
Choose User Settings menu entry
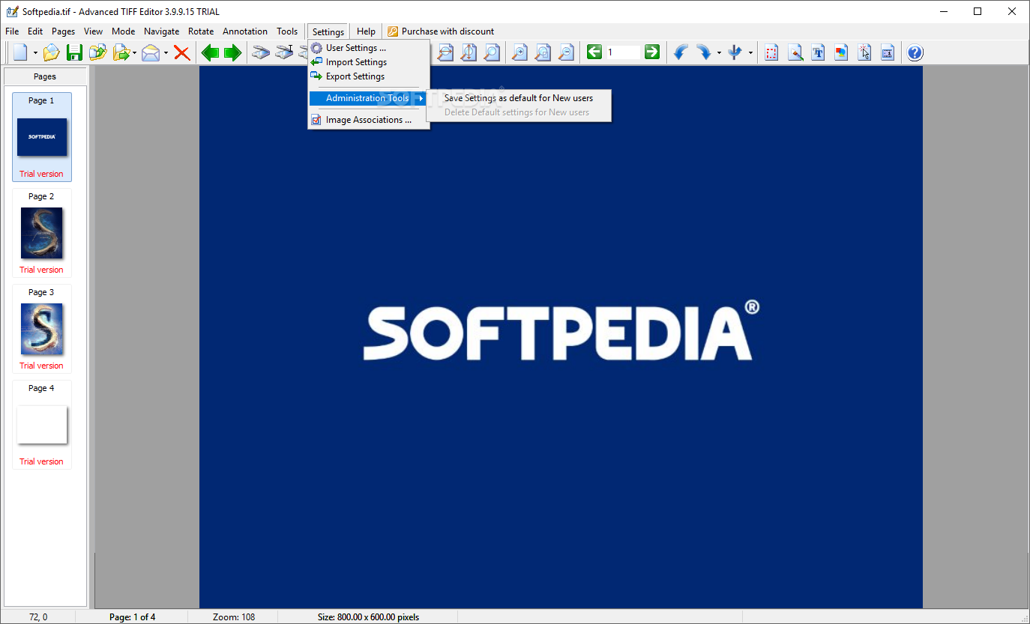(369, 48)
